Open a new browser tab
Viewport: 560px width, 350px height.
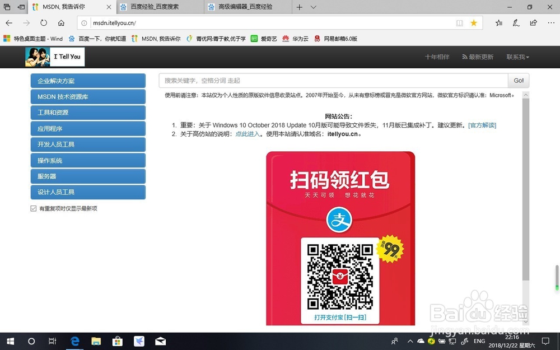coord(299,7)
